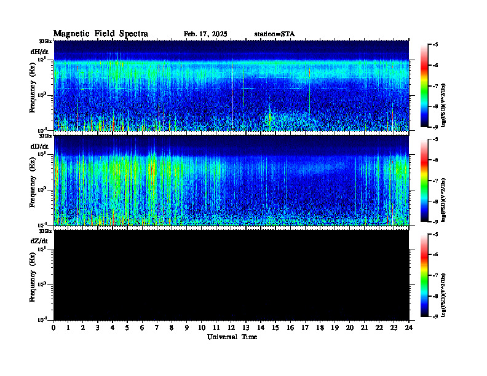Click the hour "6" tick label on time axis
This screenshot has height=376, width=487.
[142, 327]
